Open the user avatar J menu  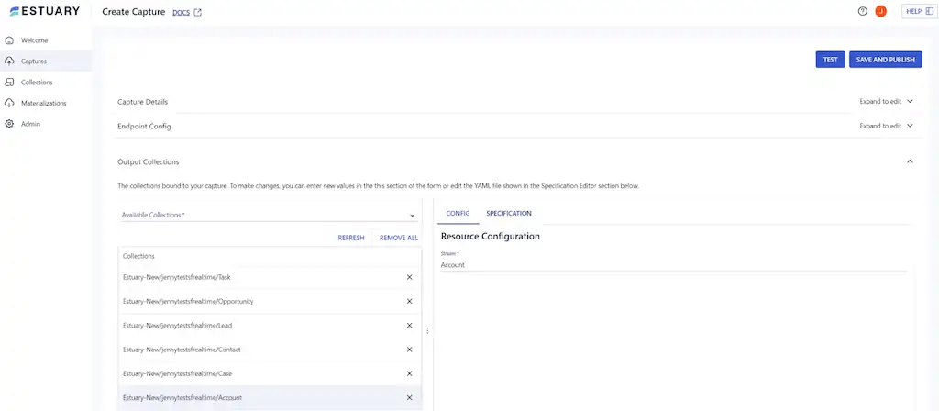click(x=880, y=11)
